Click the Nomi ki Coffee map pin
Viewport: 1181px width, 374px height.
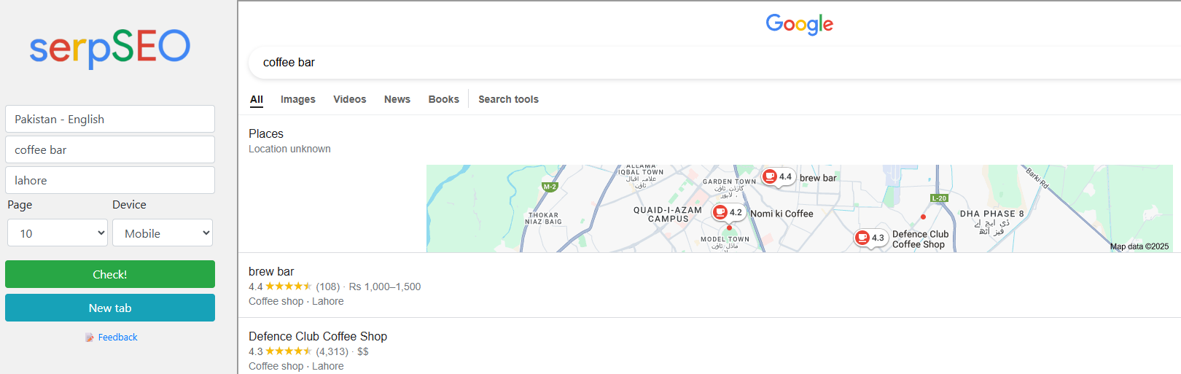coord(720,213)
